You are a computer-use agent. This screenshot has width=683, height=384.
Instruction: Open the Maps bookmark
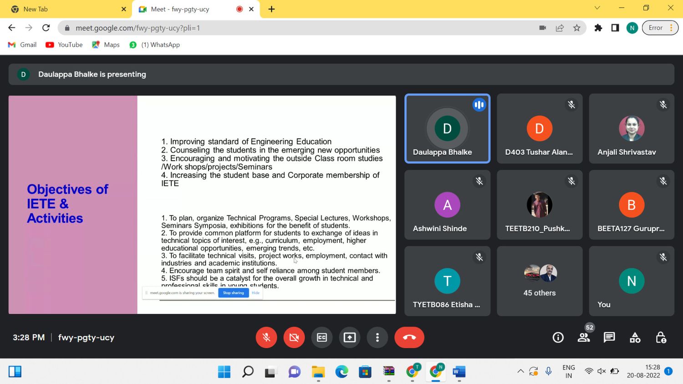pos(106,45)
